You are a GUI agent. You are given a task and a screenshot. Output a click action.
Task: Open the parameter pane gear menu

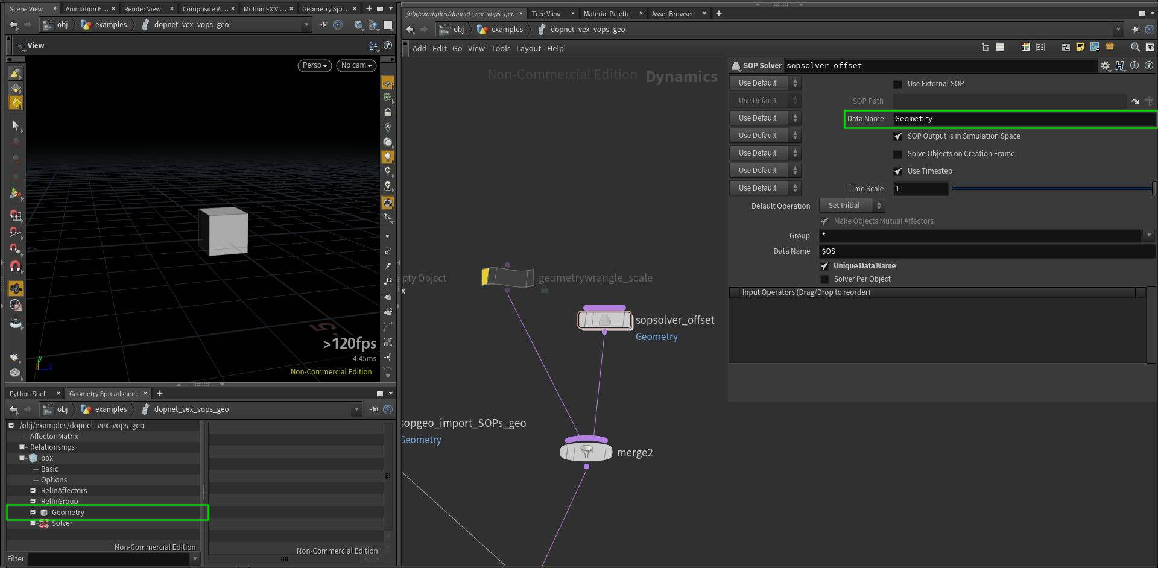coord(1105,66)
